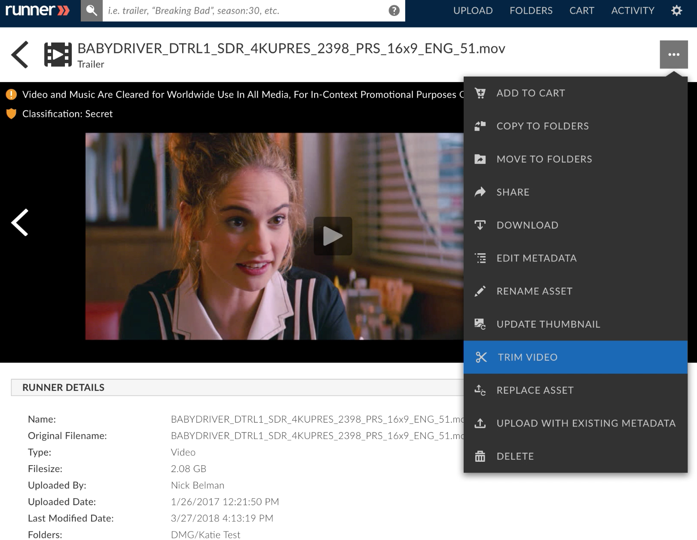
Task: Choose Move to Folders
Action: 575,159
